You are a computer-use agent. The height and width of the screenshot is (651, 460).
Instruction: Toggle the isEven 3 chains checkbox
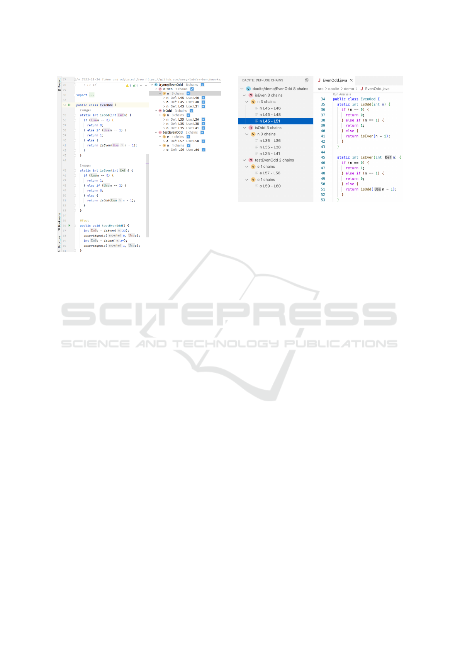pos(192,89)
